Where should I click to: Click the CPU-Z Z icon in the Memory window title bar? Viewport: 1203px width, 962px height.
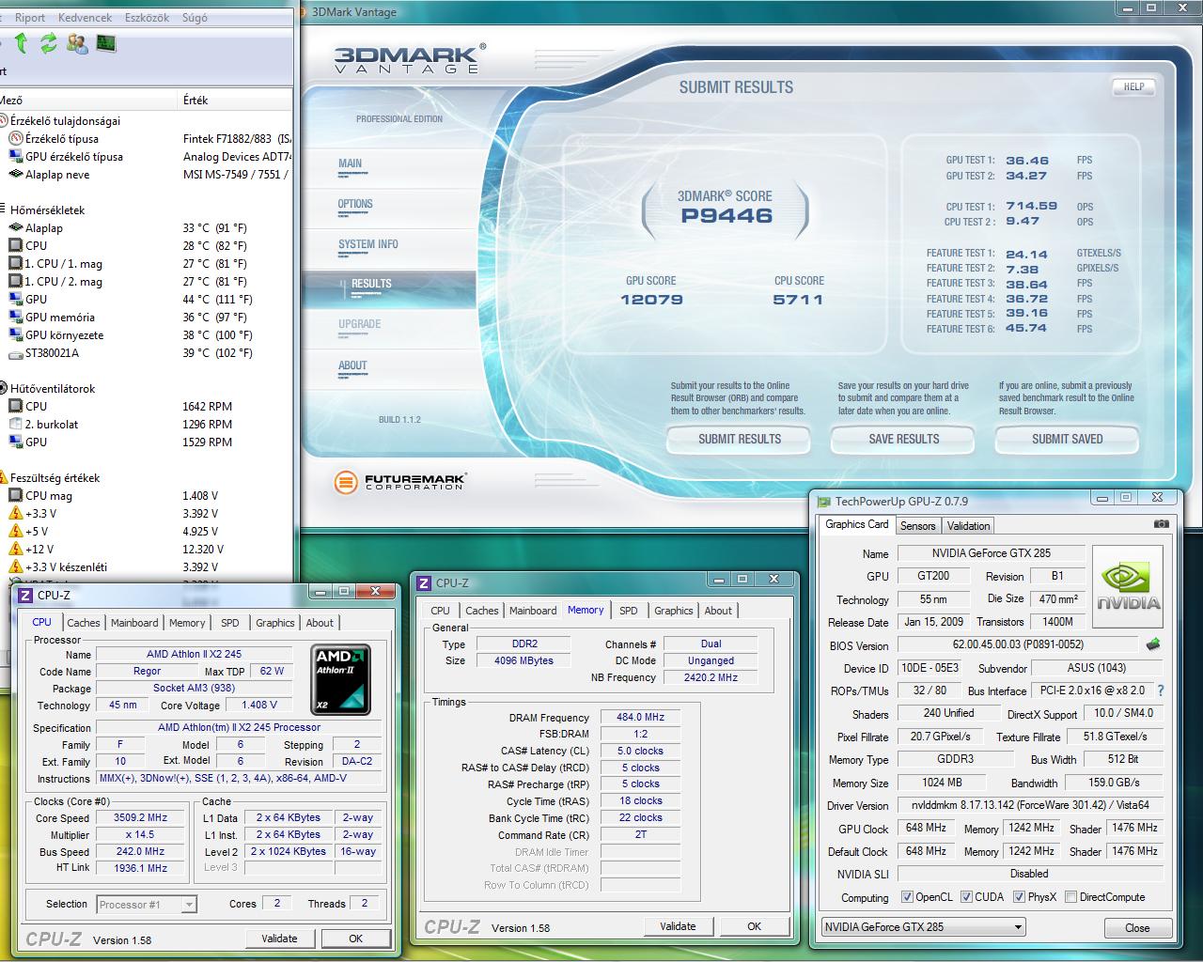(424, 583)
